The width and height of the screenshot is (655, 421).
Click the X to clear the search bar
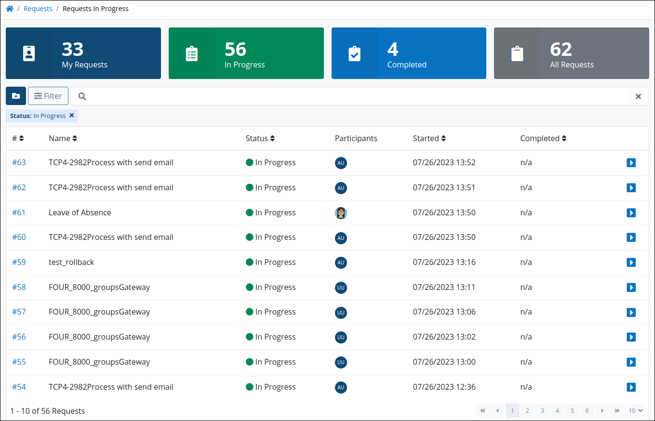pos(639,96)
